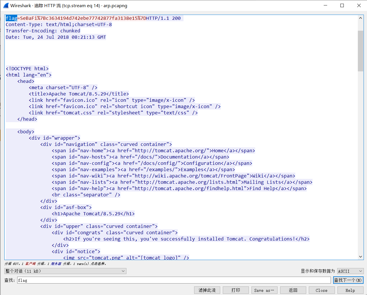Viewport: 367px width, 295px height.
Task: Click the Wireshark icon in the title bar
Action: click(6, 5)
